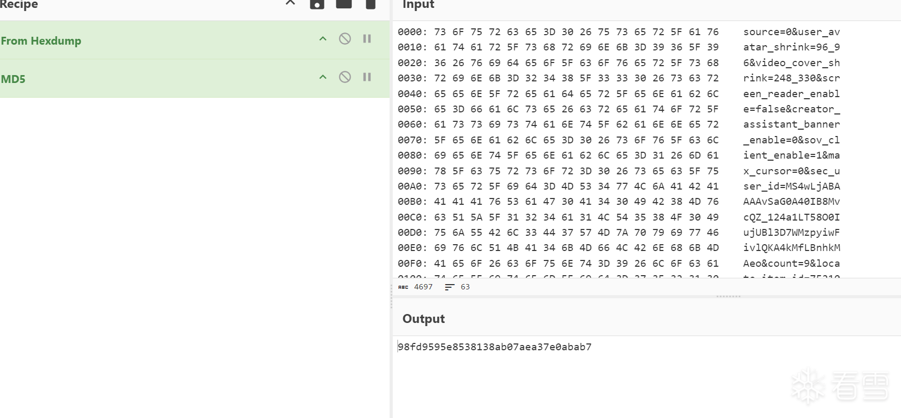The image size is (901, 418).
Task: Click the Input/Output pane resize handle
Action: click(x=728, y=296)
